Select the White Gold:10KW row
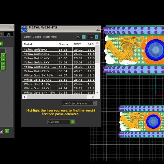Image resolution: width=164 pixels, height=164 pixels. [x=59, y=84]
